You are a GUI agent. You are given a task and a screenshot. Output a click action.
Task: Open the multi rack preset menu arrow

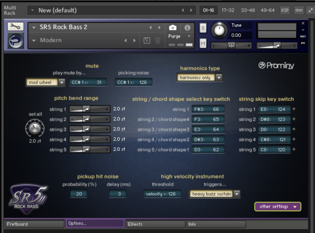coord(32,10)
